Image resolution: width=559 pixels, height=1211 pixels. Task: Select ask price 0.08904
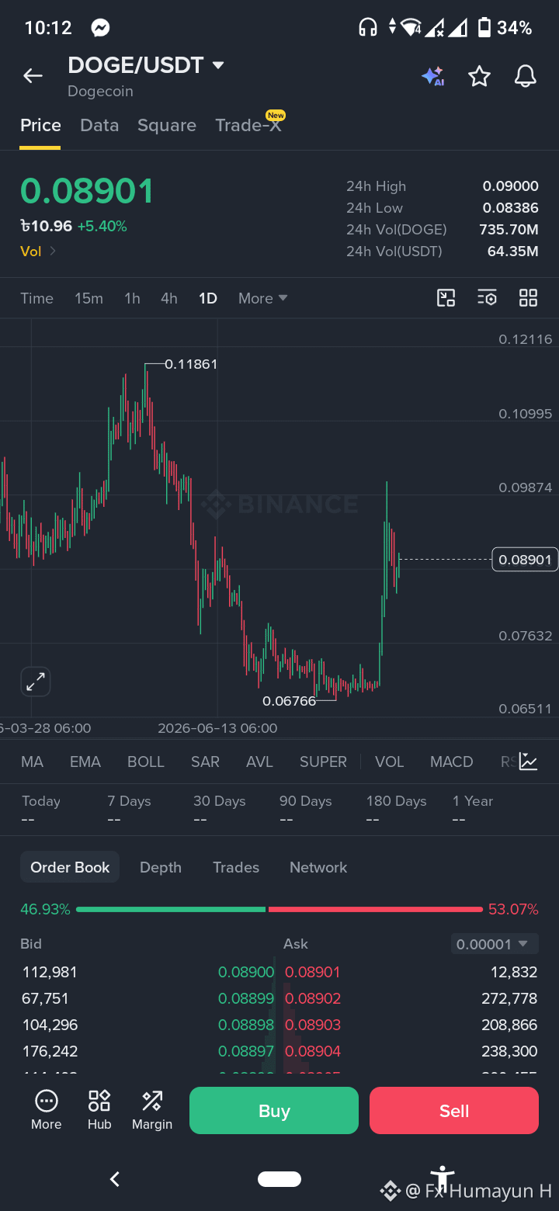(313, 1051)
